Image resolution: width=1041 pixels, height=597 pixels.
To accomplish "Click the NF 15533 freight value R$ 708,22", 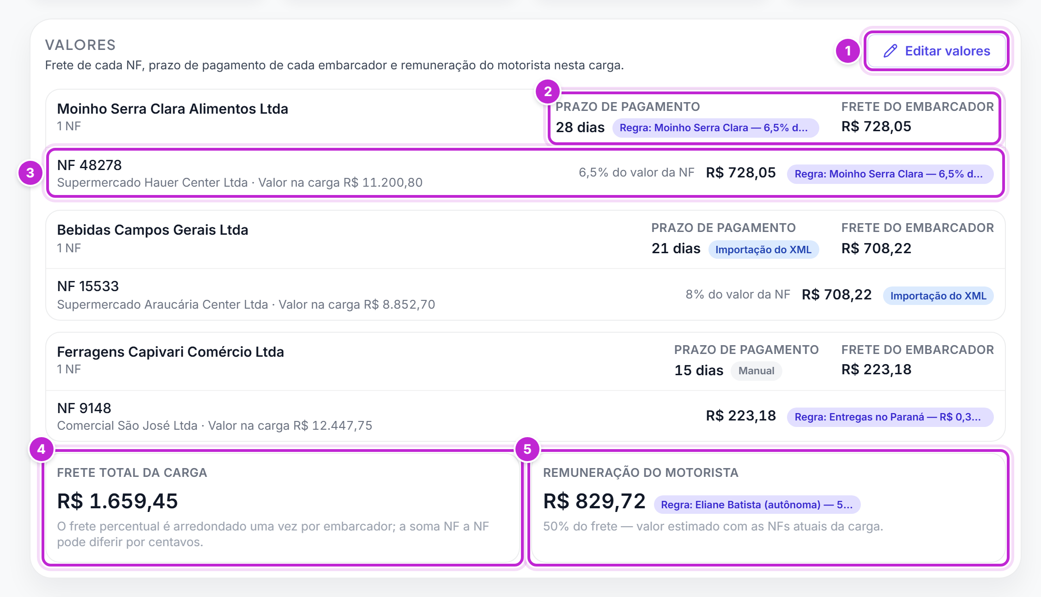I will click(x=836, y=294).
